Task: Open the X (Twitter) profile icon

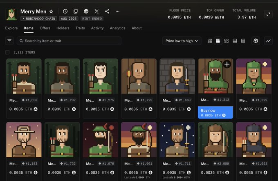Action: (96, 11)
